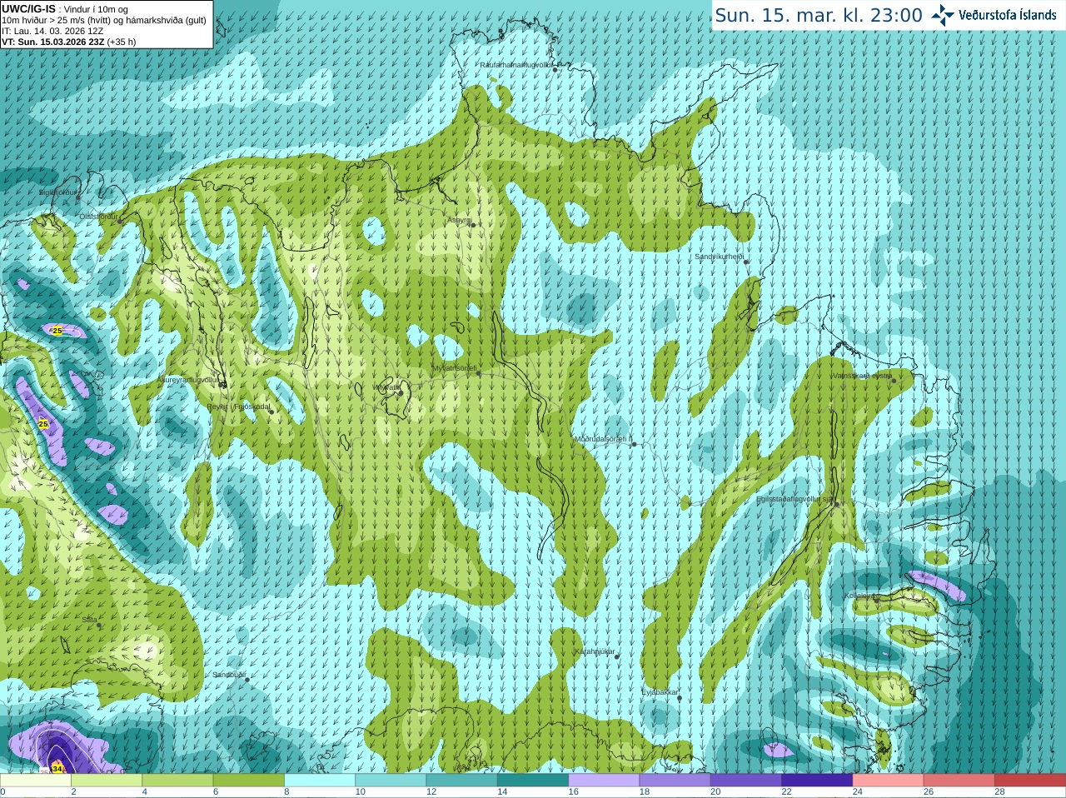Click the Ásbyrgi station marker
This screenshot has width=1066, height=798.
click(x=472, y=225)
